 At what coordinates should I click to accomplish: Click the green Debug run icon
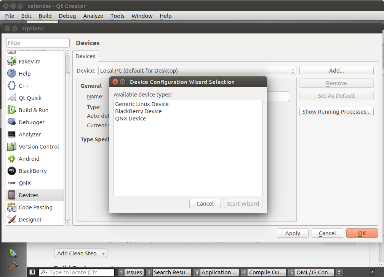tap(13, 253)
